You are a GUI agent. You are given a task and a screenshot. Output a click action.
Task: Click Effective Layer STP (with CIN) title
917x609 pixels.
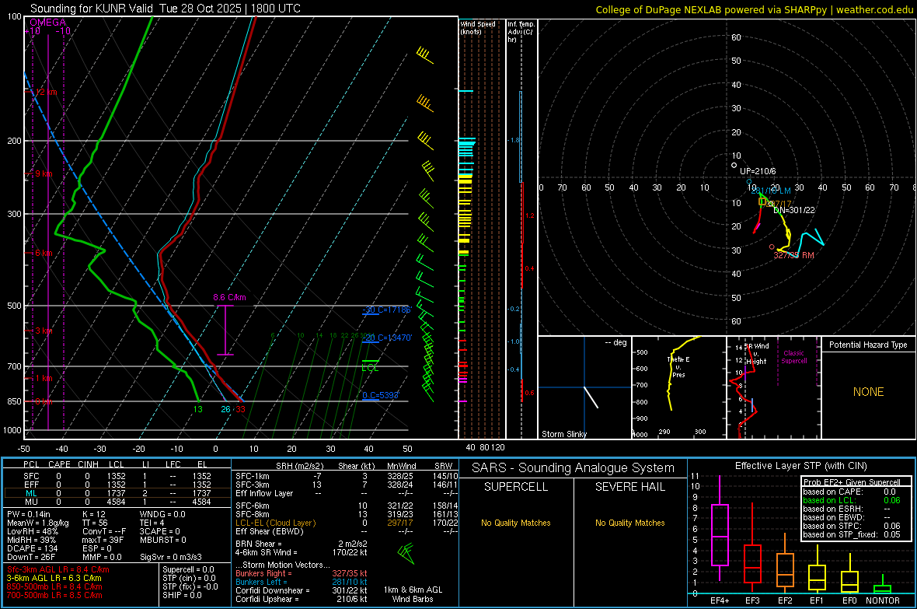[x=800, y=466]
